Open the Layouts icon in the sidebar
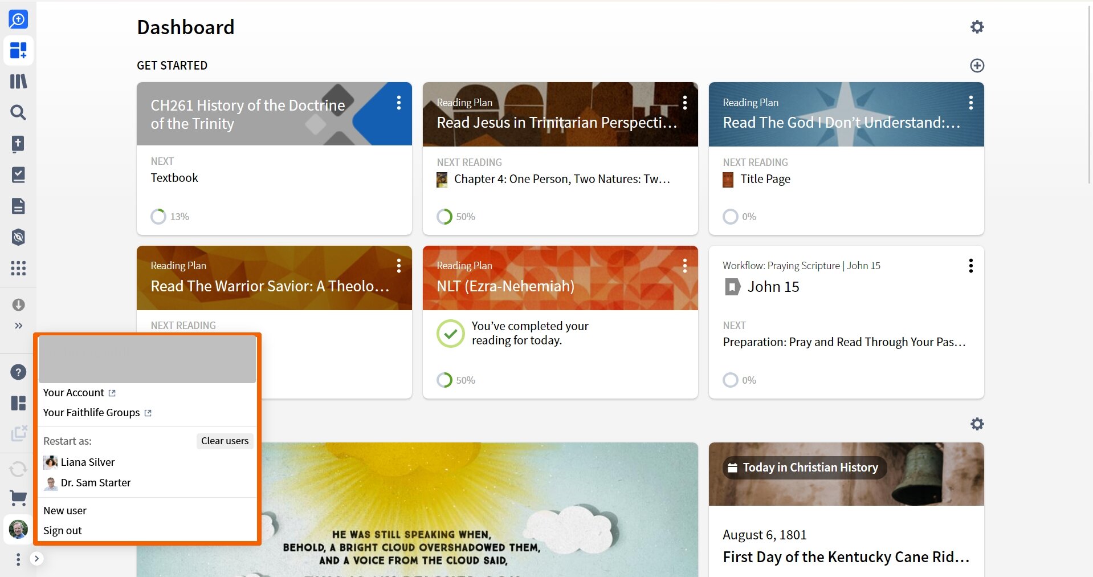This screenshot has width=1093, height=577. click(x=18, y=403)
